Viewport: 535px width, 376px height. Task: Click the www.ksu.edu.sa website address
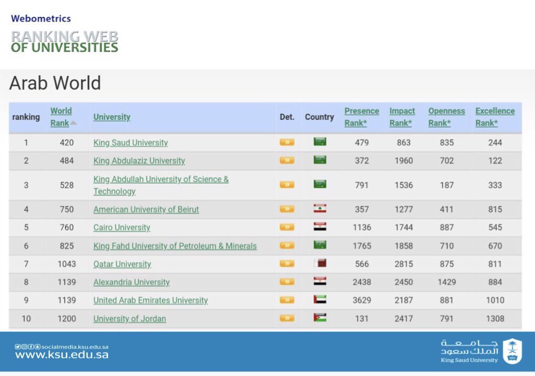[x=62, y=355]
